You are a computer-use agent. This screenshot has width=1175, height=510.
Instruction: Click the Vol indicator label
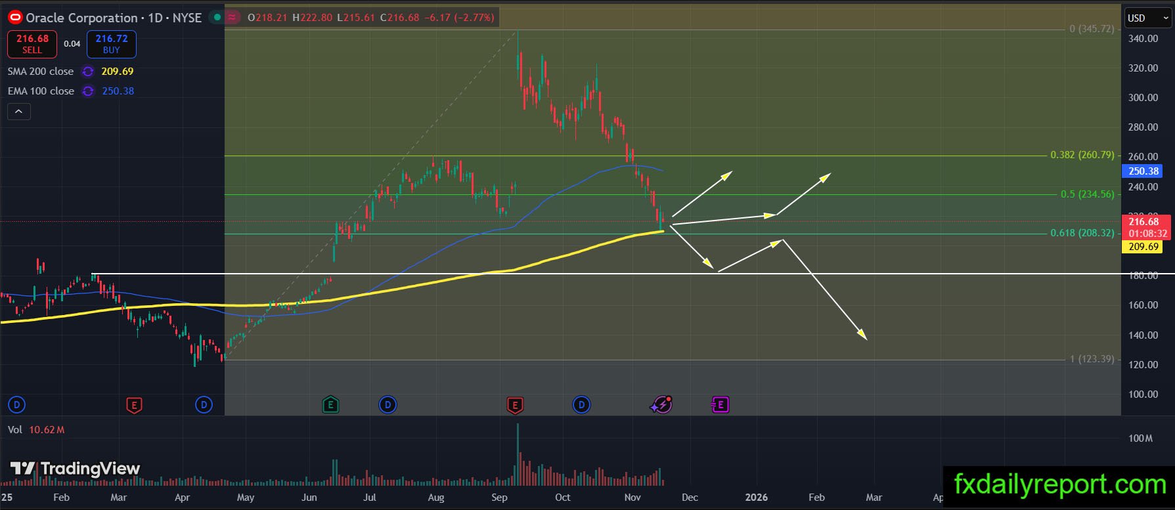tap(15, 430)
